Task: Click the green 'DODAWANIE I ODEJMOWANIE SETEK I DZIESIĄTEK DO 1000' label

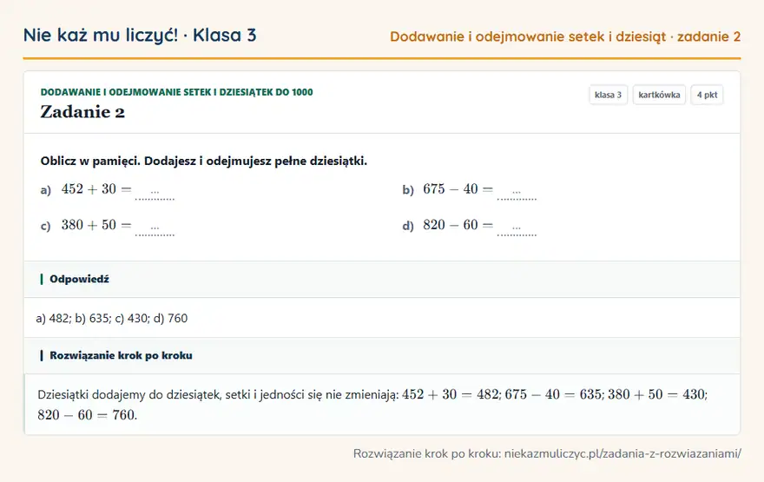Action: [176, 92]
